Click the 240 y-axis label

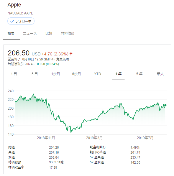coord(11,91)
